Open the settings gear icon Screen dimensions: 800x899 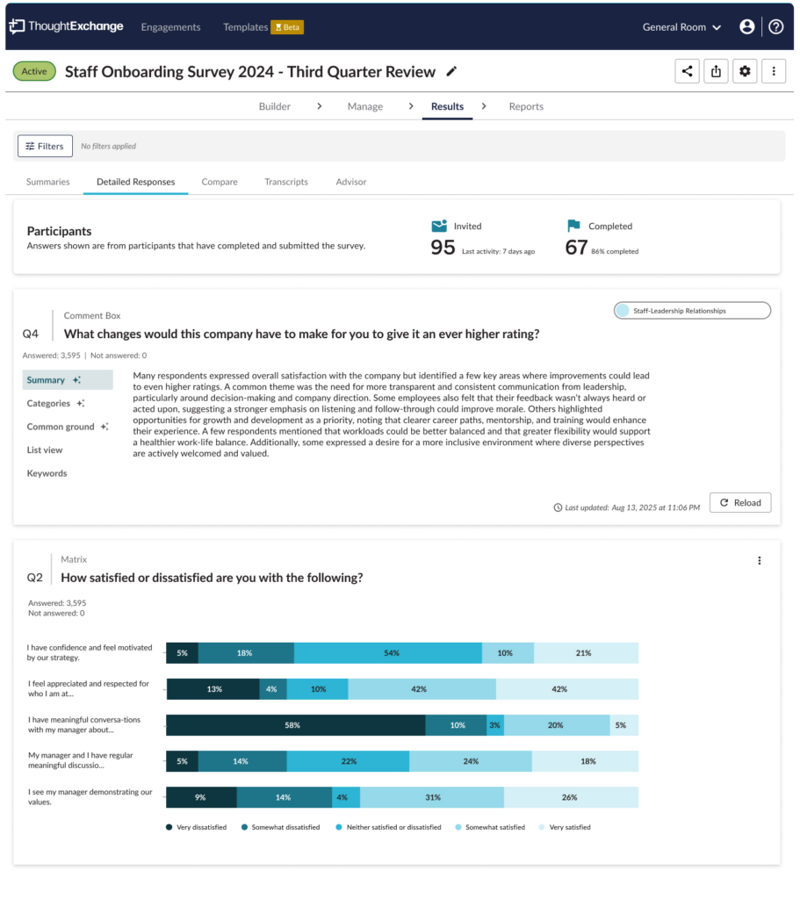(x=745, y=71)
